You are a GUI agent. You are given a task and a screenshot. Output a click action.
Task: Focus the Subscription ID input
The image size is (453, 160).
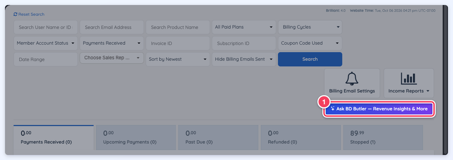(244, 43)
